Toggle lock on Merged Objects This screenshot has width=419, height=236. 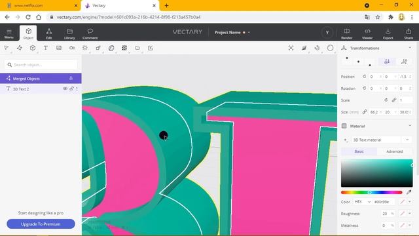point(71,78)
